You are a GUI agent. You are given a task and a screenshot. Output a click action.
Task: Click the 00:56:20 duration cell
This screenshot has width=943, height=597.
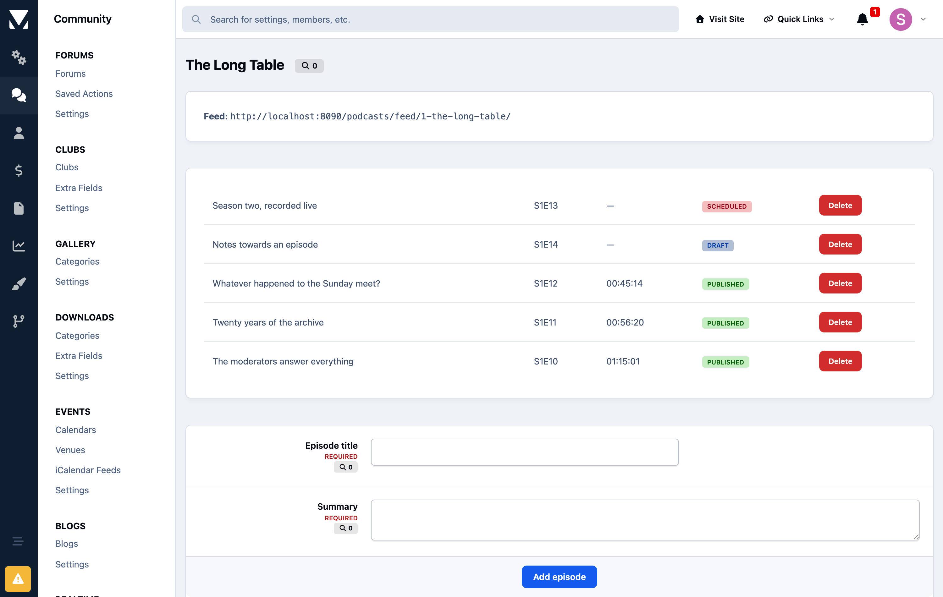(x=625, y=323)
